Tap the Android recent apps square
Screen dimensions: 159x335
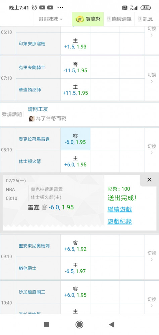pos(46,324)
